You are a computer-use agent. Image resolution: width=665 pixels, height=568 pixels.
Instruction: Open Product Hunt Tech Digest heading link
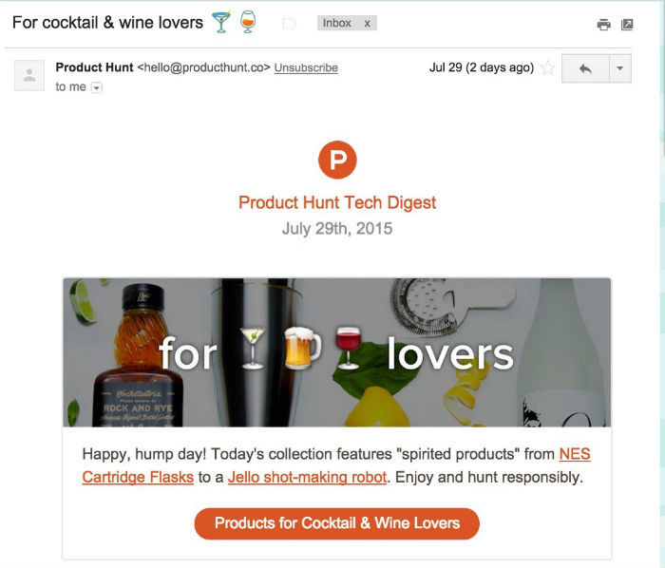(x=337, y=202)
